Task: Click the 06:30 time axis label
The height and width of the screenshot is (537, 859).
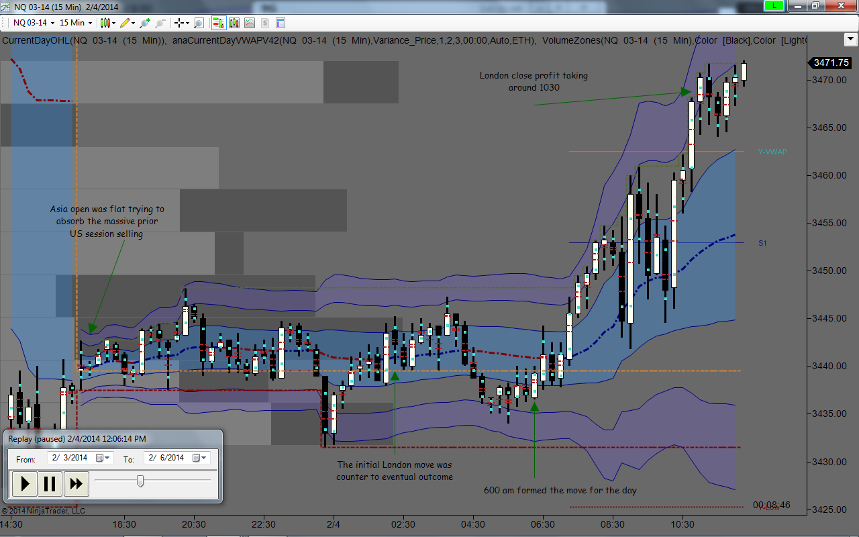Action: (543, 524)
